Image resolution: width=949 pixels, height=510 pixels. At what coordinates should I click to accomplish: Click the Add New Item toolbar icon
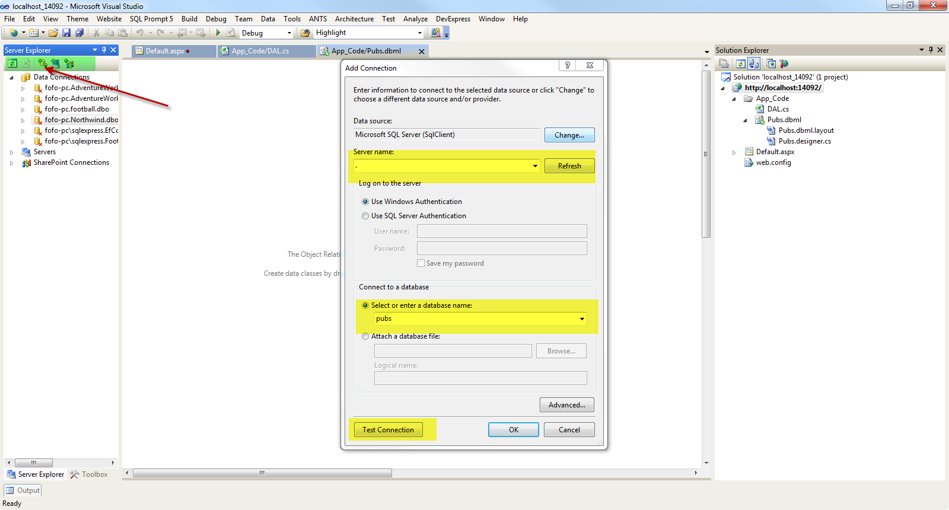pos(33,33)
